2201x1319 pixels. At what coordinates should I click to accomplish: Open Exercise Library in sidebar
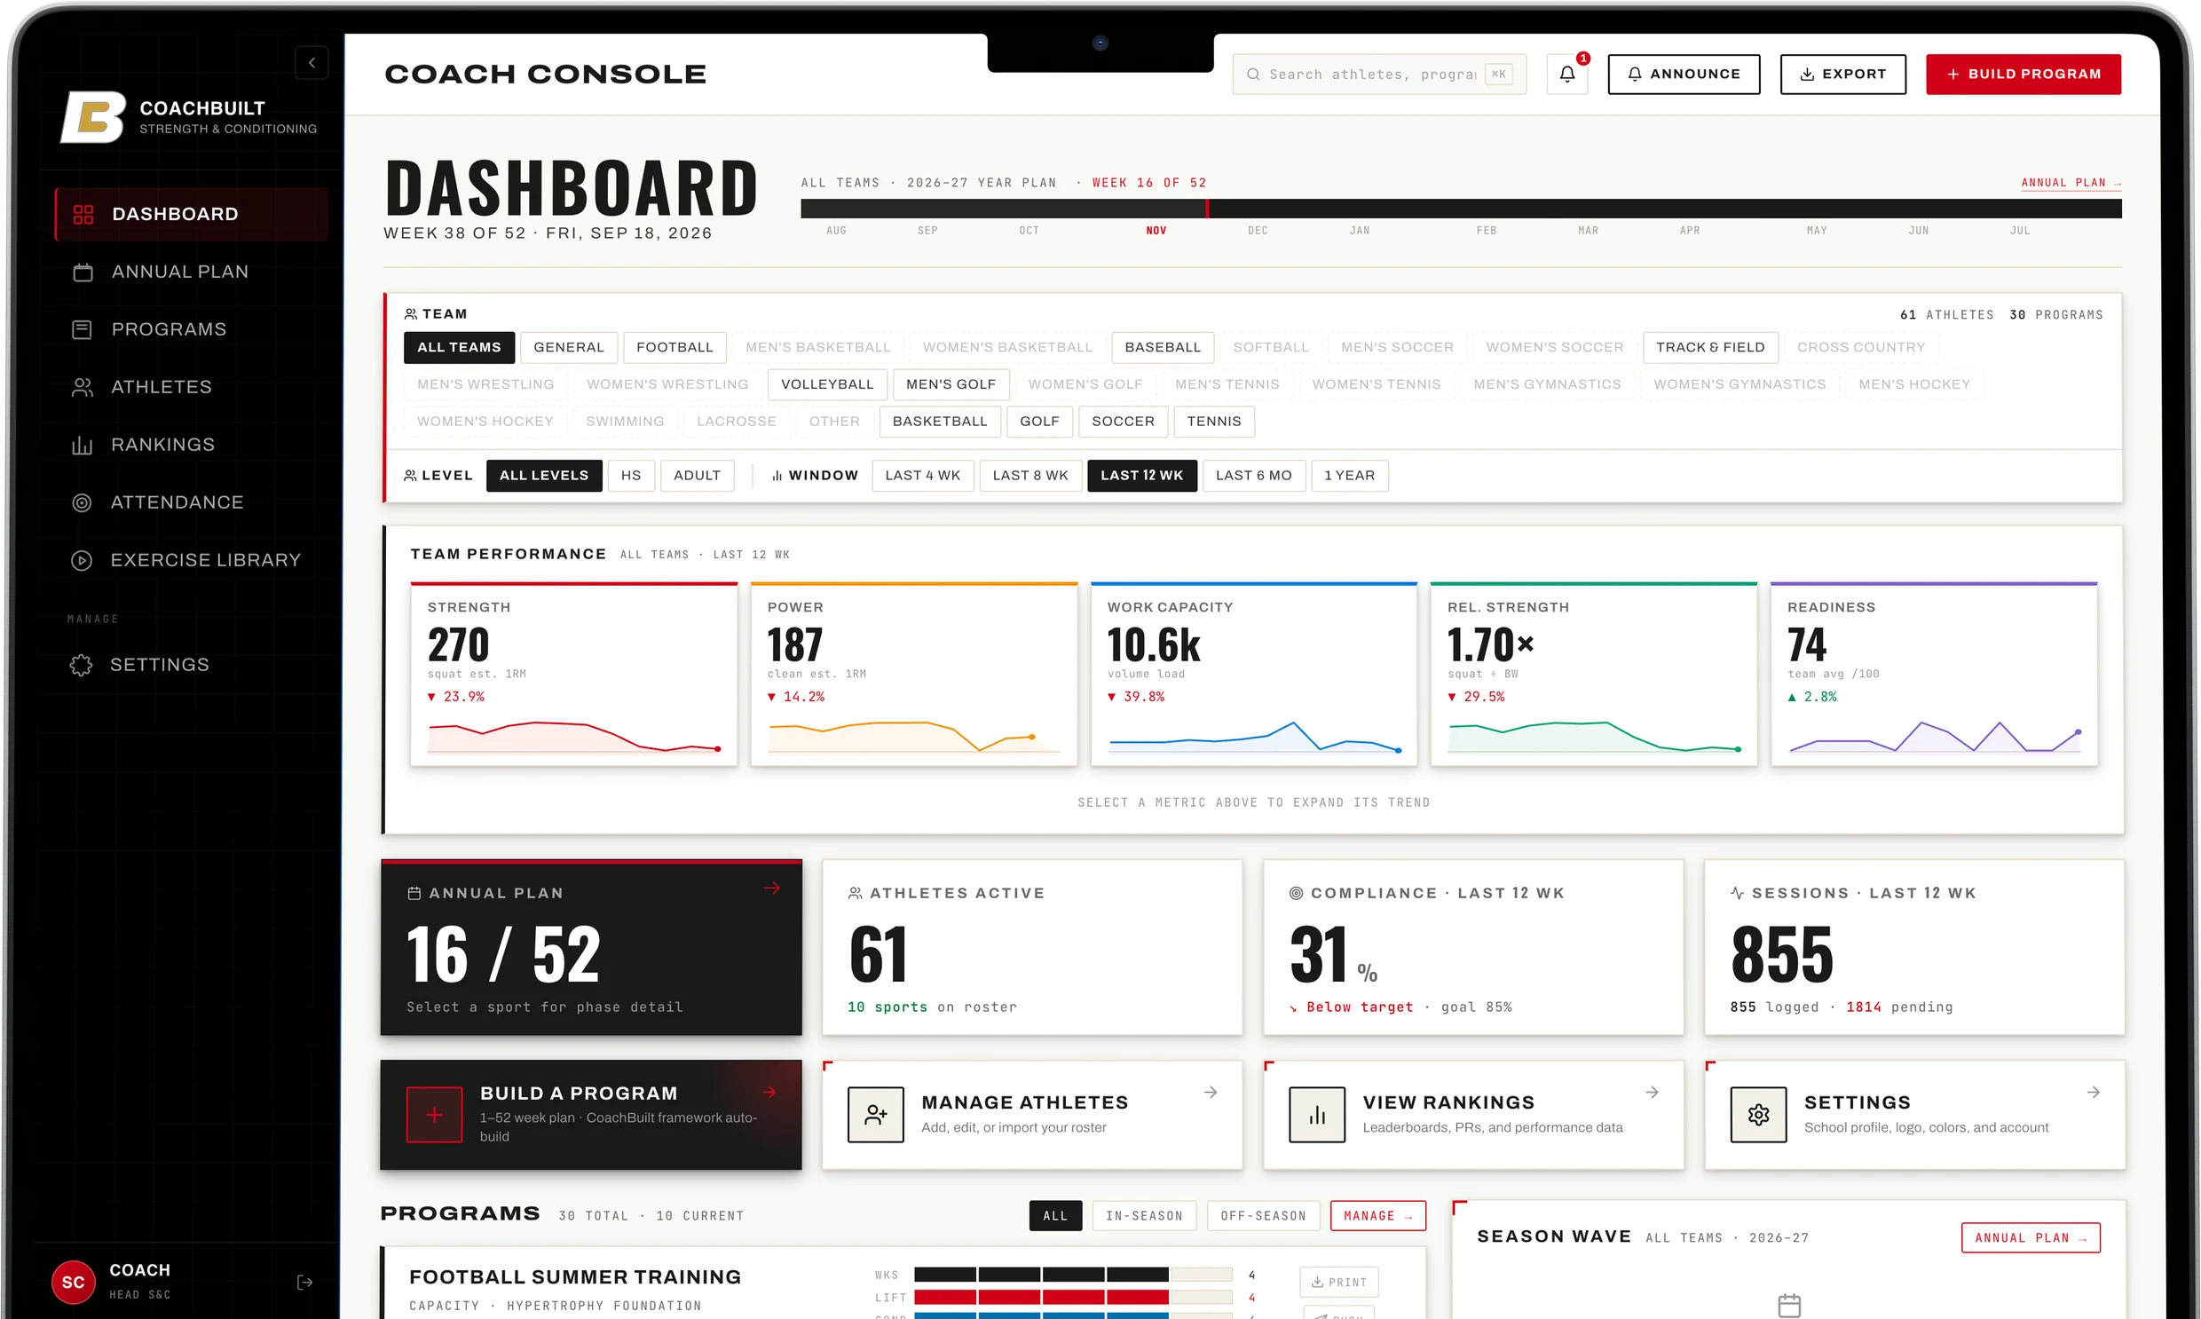coord(191,560)
